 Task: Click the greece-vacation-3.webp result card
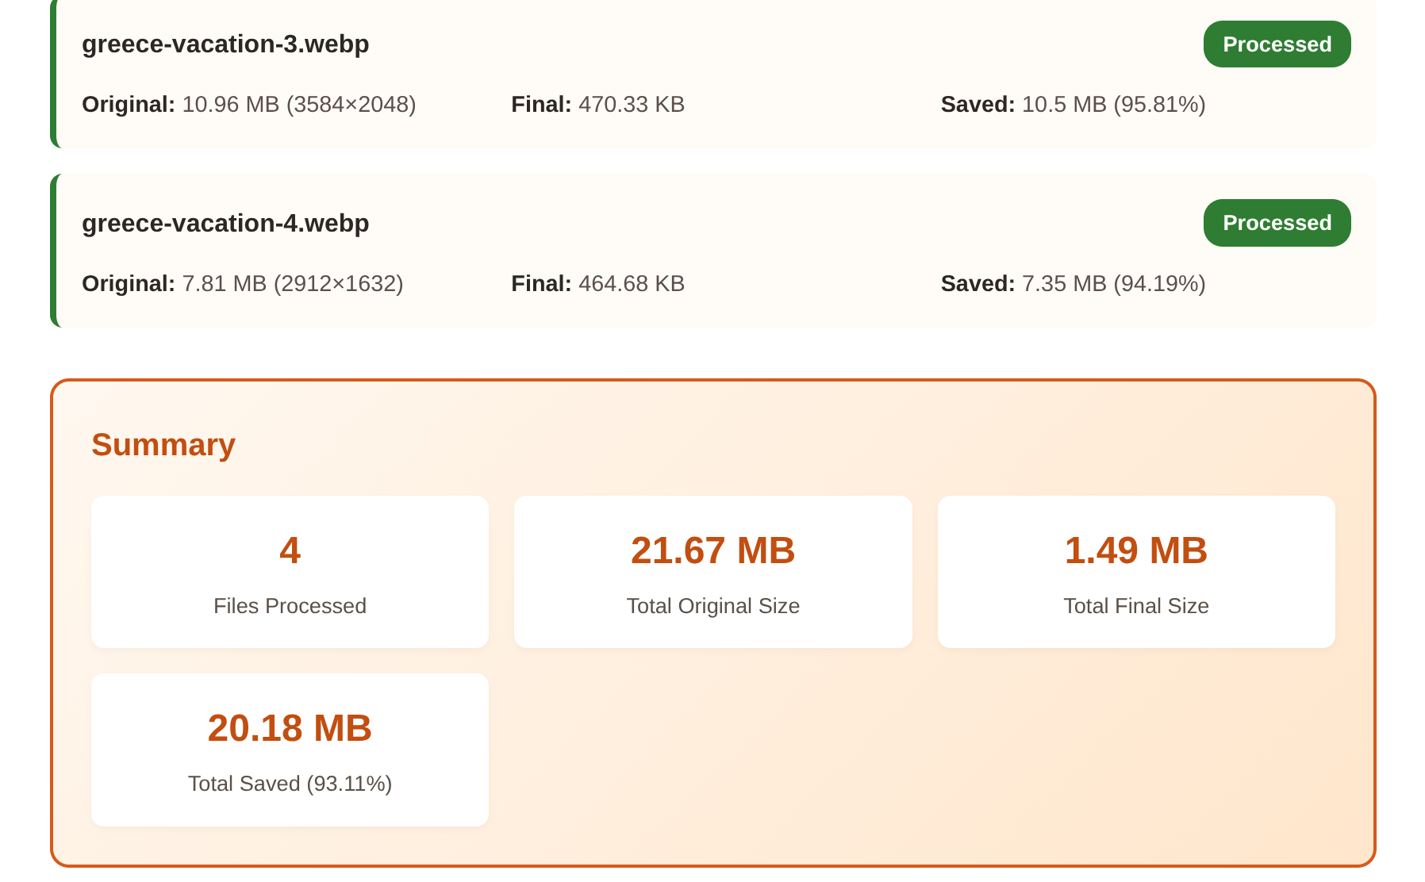[712, 73]
